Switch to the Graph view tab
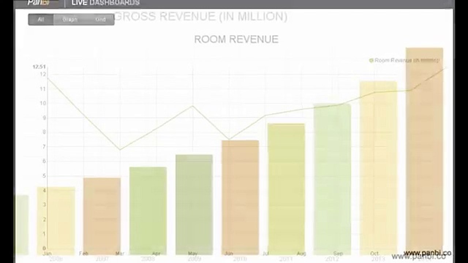 tap(70, 19)
